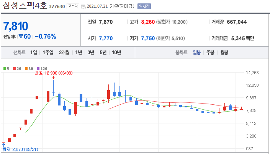Click the 선차트 label
The image size is (270, 154).
(20, 52)
